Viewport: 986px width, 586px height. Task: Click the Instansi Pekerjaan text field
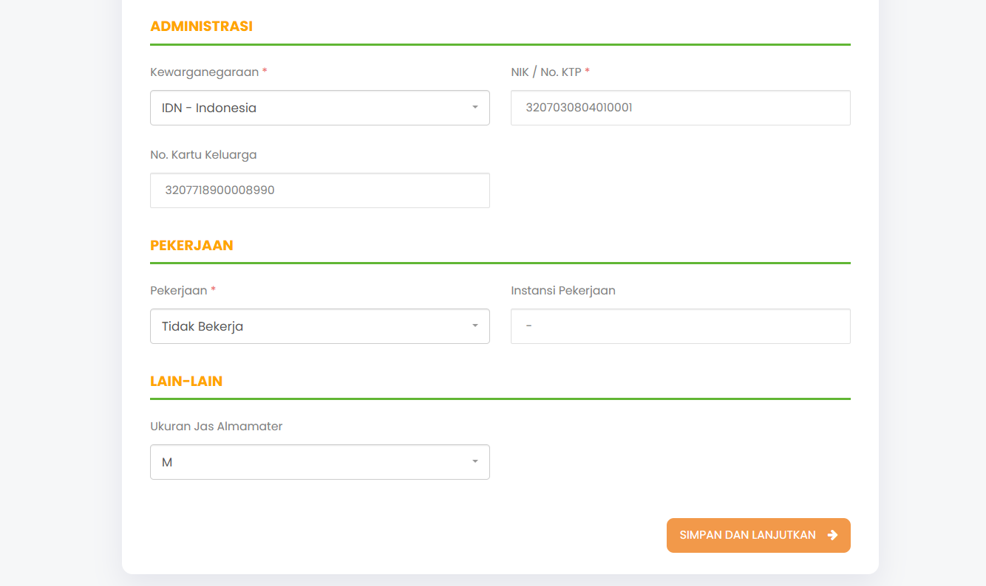point(680,326)
